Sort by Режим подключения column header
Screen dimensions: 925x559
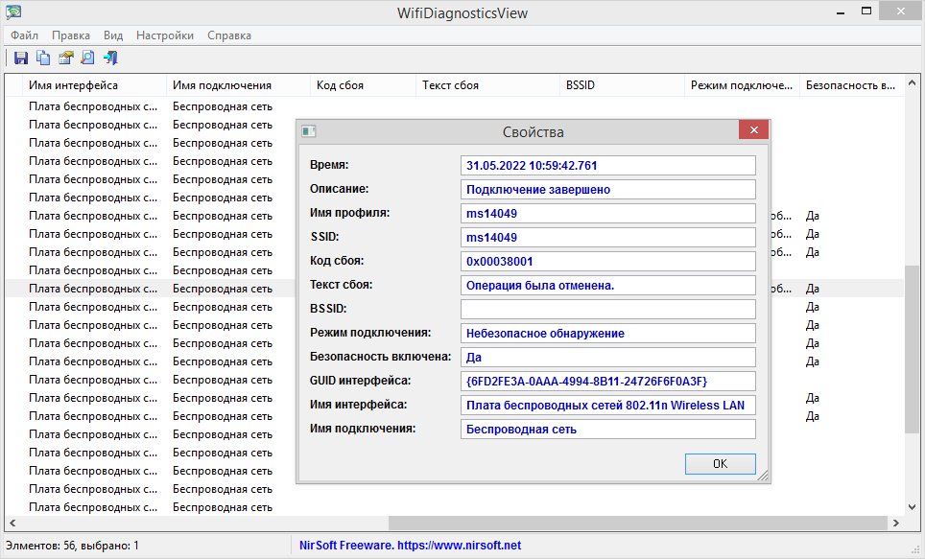tap(742, 85)
